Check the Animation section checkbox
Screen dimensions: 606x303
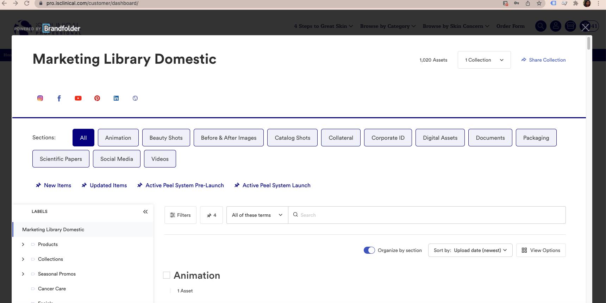coord(167,275)
